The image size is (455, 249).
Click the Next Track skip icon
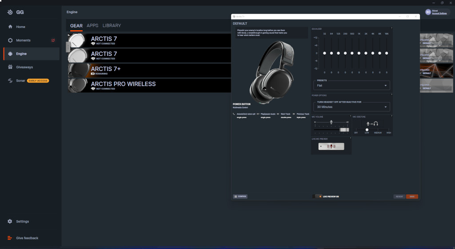tap(278, 114)
